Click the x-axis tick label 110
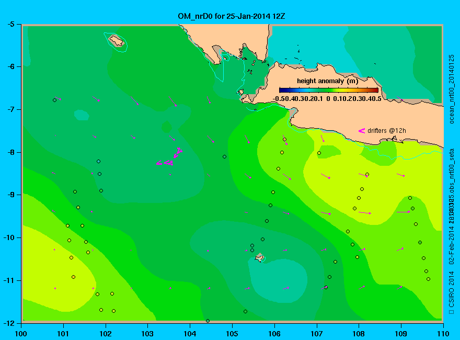460x340 pixels. coord(443,334)
